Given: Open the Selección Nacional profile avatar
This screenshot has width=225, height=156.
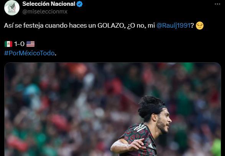Looking at the screenshot, I should click(12, 8).
